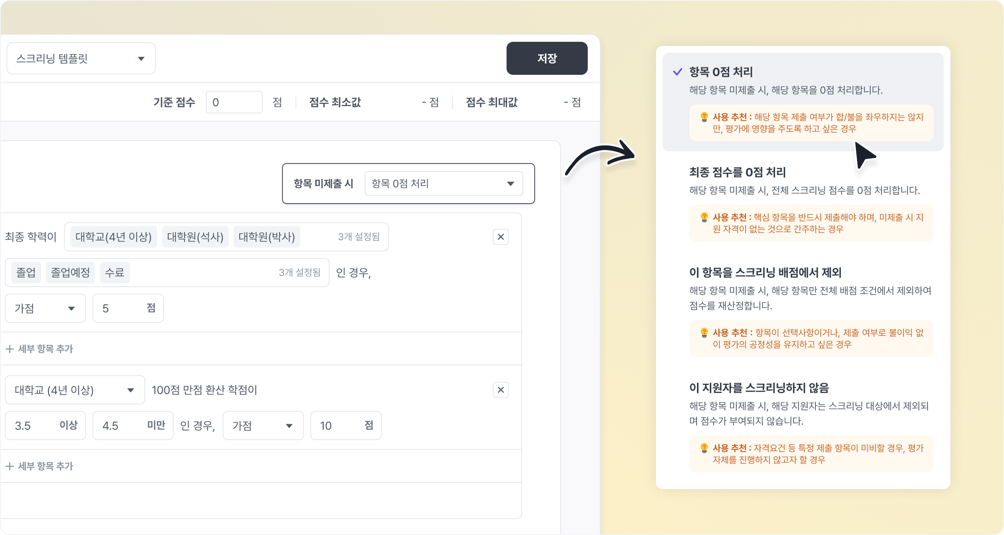1004x535 pixels.
Task: Click the 기준 점수 input field
Action: 234,102
